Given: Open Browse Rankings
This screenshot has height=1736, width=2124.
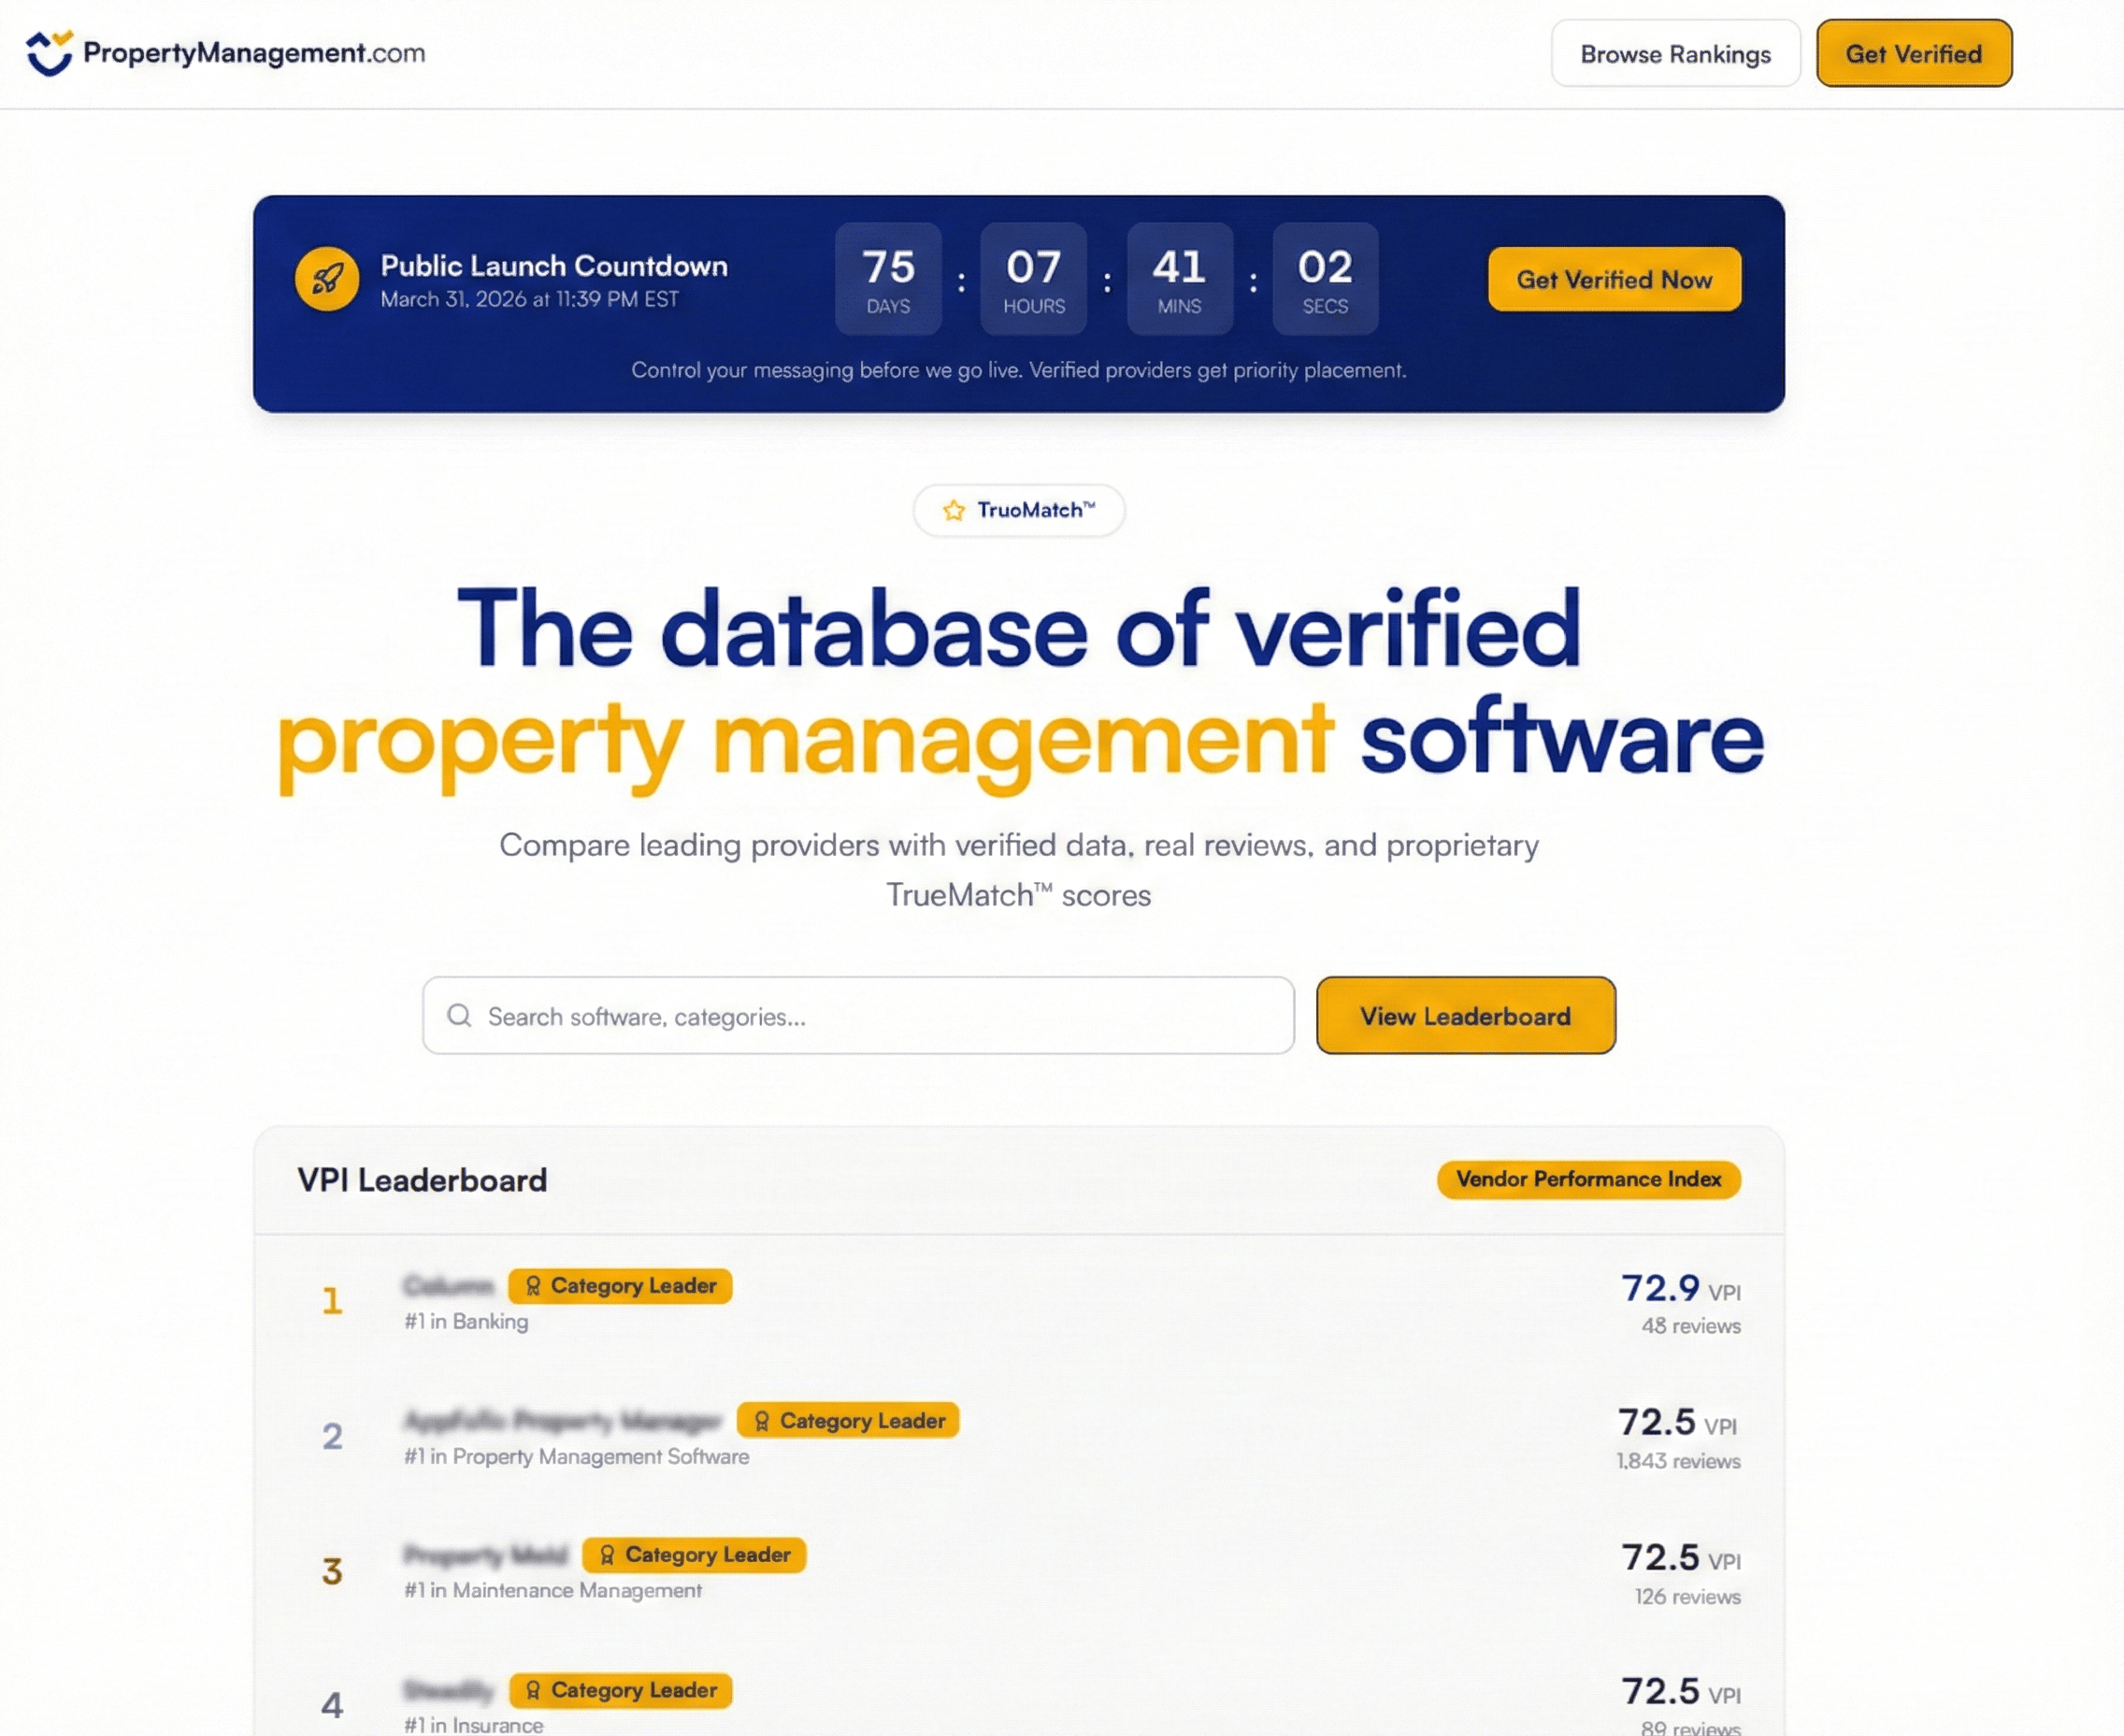Looking at the screenshot, I should coord(1674,53).
